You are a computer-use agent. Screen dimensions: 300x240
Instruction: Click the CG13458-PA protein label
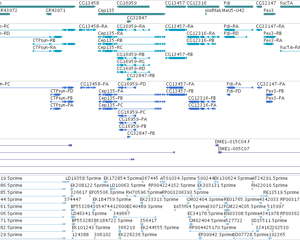[94, 84]
